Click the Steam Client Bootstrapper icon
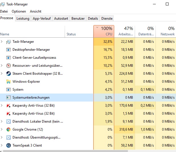The width and height of the screenshot is (176, 152). click(8, 74)
